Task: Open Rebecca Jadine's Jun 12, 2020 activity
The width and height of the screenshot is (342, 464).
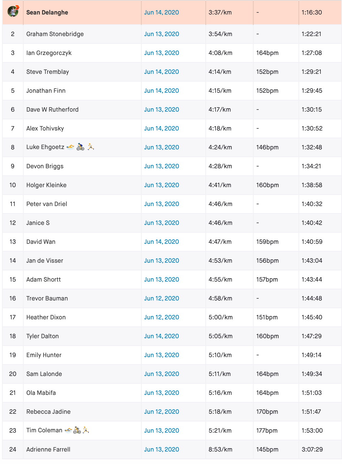Action: click(162, 412)
